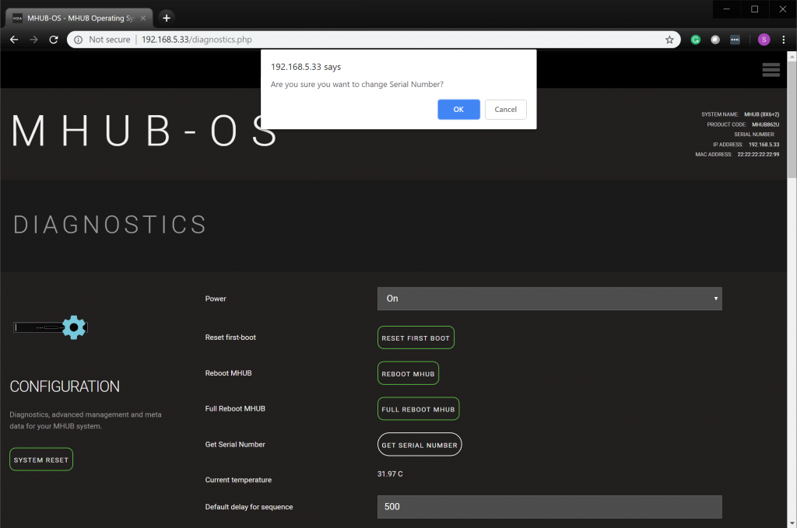Click the DIAGNOSTICS page heading
797x528 pixels.
[x=110, y=225]
